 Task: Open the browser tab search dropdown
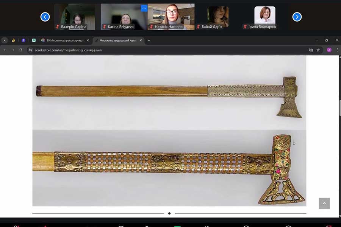coord(5,40)
